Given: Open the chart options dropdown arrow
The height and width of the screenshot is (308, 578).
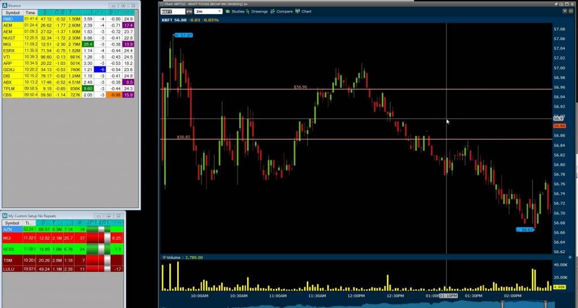Looking at the screenshot, I should [565, 11].
